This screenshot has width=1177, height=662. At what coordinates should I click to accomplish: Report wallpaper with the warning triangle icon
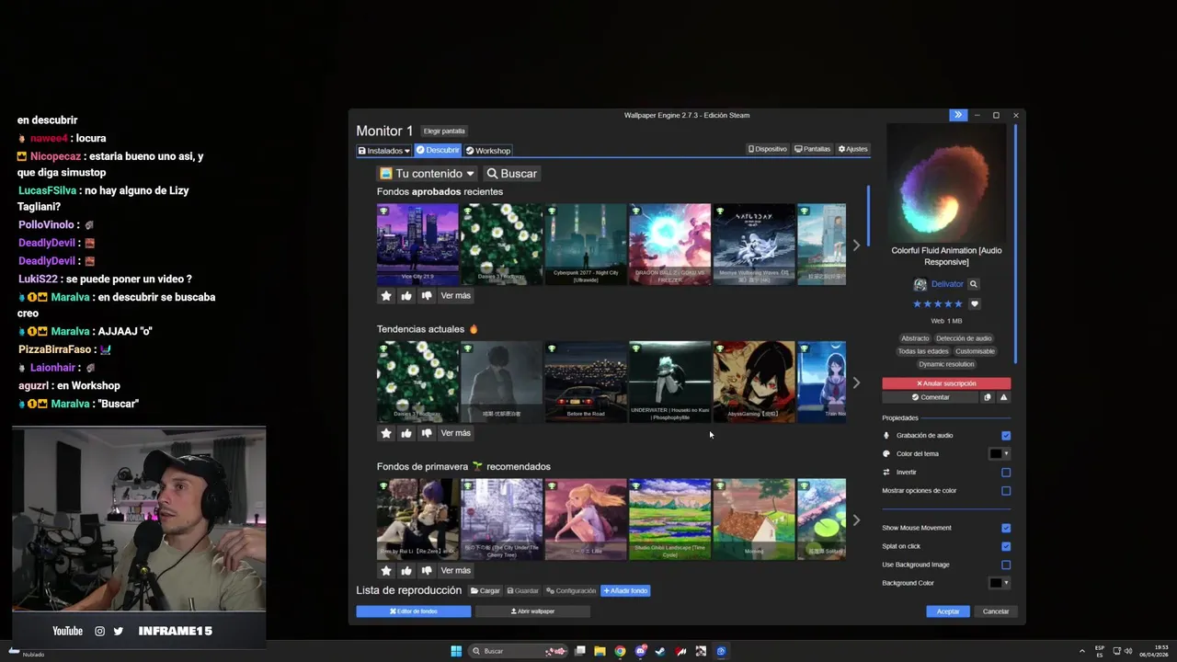[x=1003, y=397]
